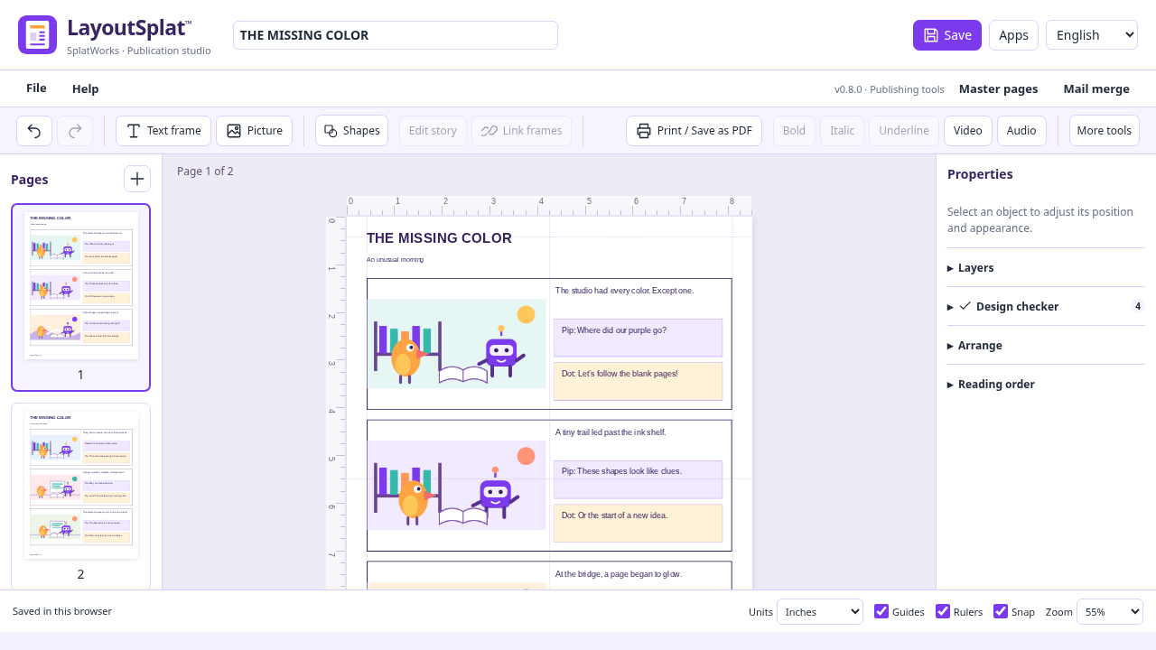1156x650 pixels.
Task: Click the printer icon for PDF
Action: pos(644,131)
